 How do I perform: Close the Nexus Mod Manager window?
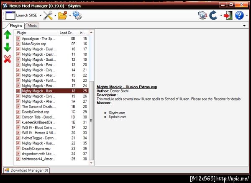pos(241,5)
